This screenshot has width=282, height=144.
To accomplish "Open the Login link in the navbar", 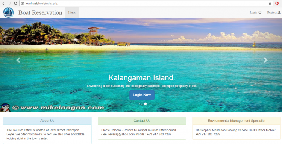I will tap(256, 12).
